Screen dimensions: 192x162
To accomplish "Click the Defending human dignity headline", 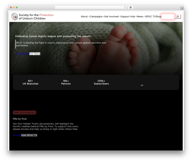I will 53,36.
